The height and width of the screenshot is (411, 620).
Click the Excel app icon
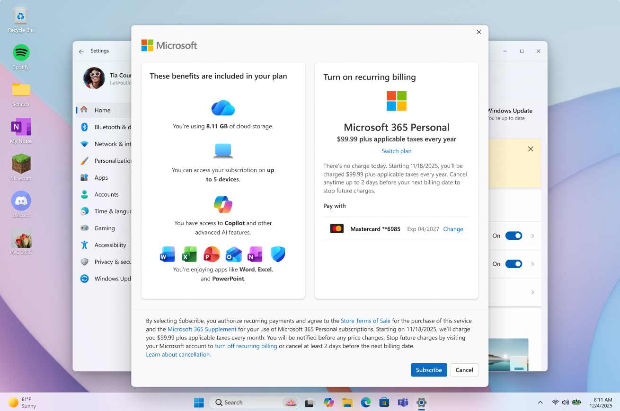189,254
